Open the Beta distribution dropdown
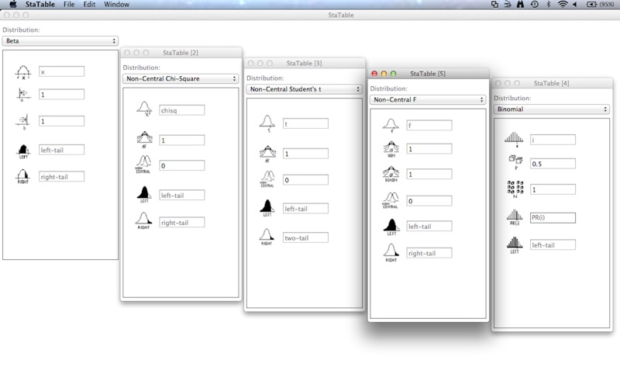 click(60, 41)
